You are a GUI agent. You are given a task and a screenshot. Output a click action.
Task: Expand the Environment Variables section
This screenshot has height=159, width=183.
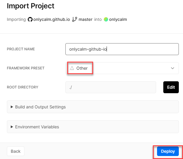tap(93, 127)
